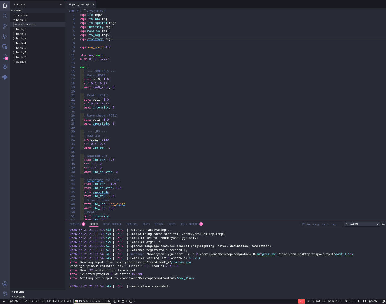Open program.spn link on Reading input line
This screenshot has height=304, width=386.
152,262
